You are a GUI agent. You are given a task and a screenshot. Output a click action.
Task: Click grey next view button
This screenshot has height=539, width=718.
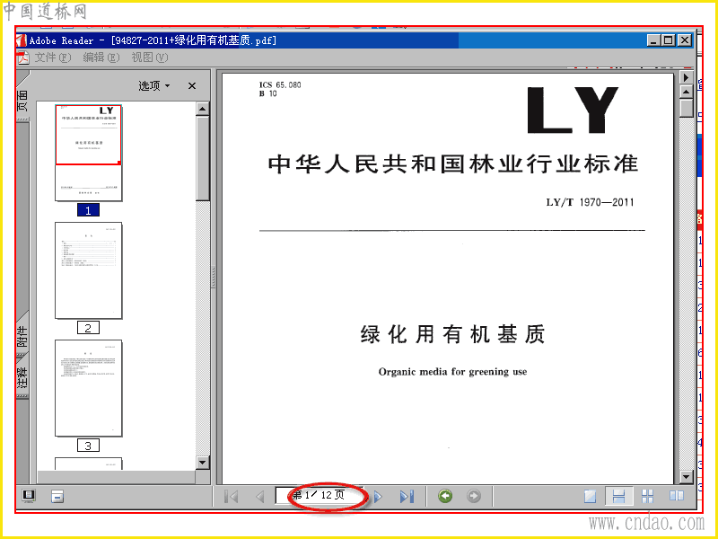[x=474, y=496]
